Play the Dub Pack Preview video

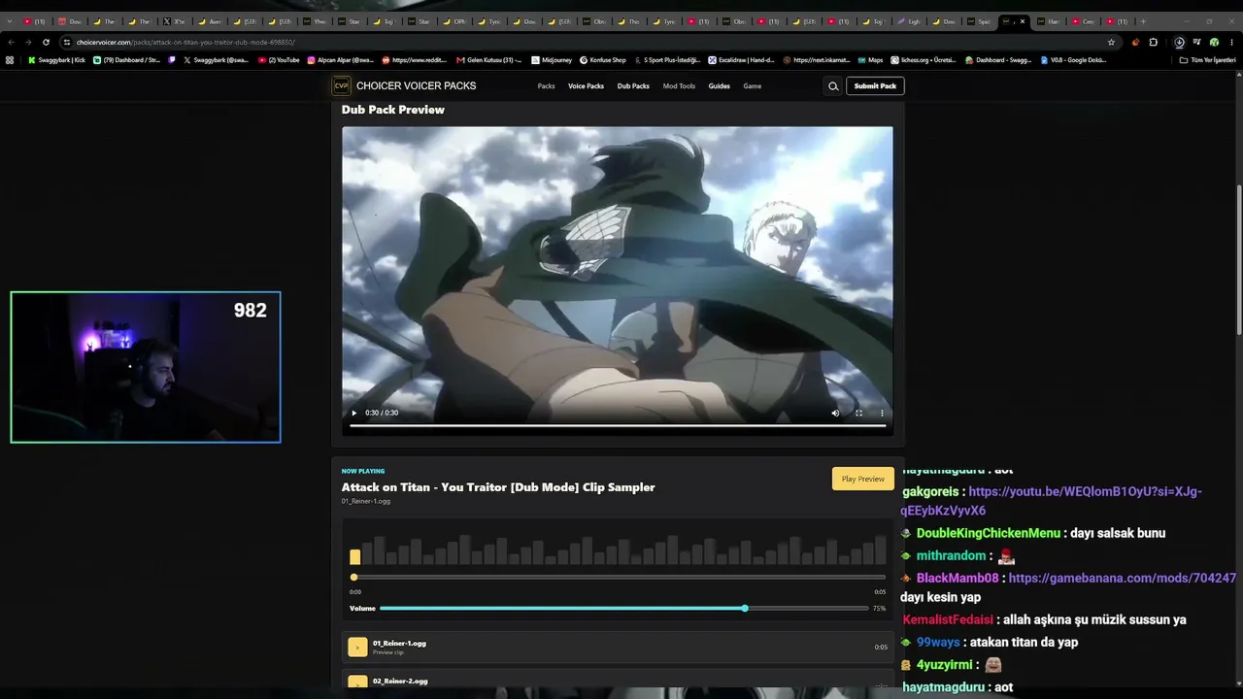pyautogui.click(x=353, y=413)
